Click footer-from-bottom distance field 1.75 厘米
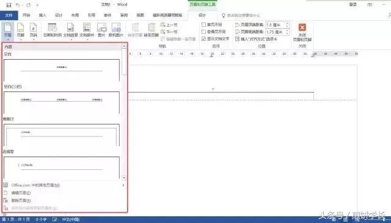Screen dimensions: 391x223 tap(275, 32)
